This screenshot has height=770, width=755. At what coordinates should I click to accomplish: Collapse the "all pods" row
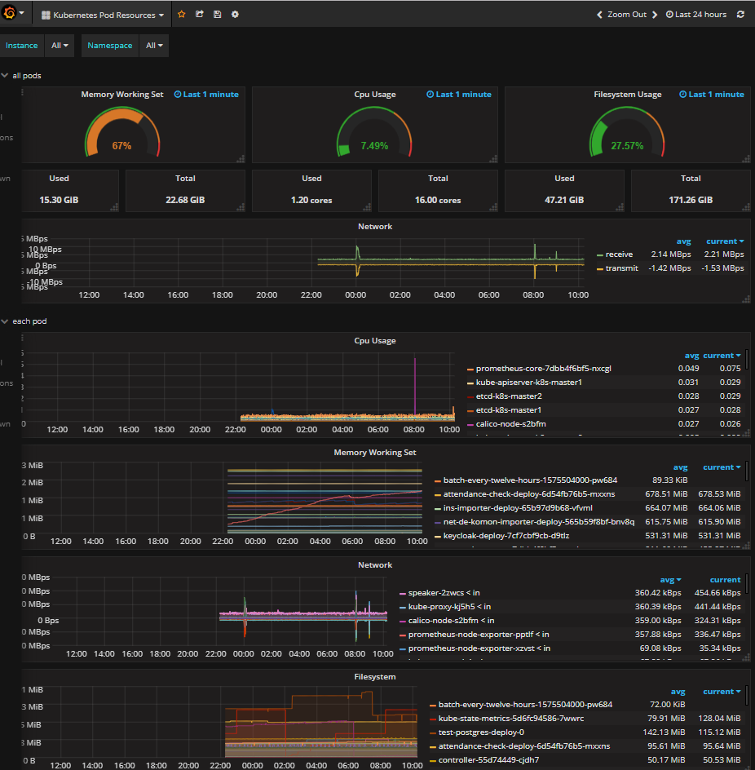pyautogui.click(x=26, y=75)
